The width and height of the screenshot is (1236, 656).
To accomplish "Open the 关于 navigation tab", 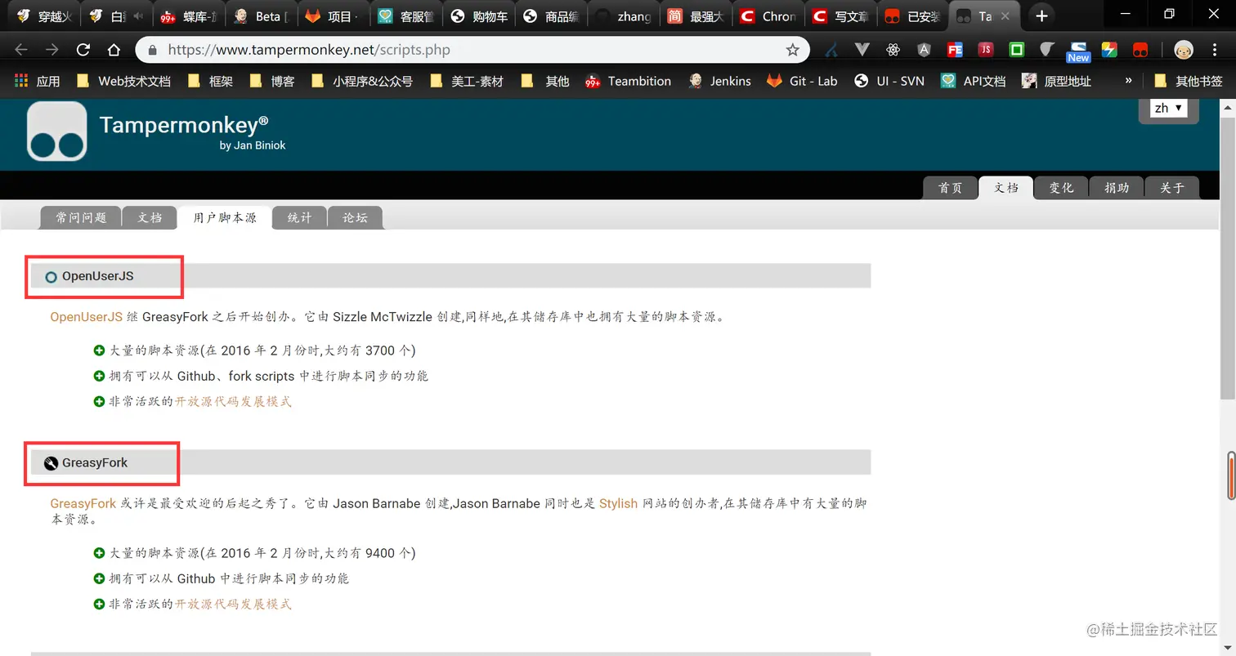I will pyautogui.click(x=1172, y=188).
